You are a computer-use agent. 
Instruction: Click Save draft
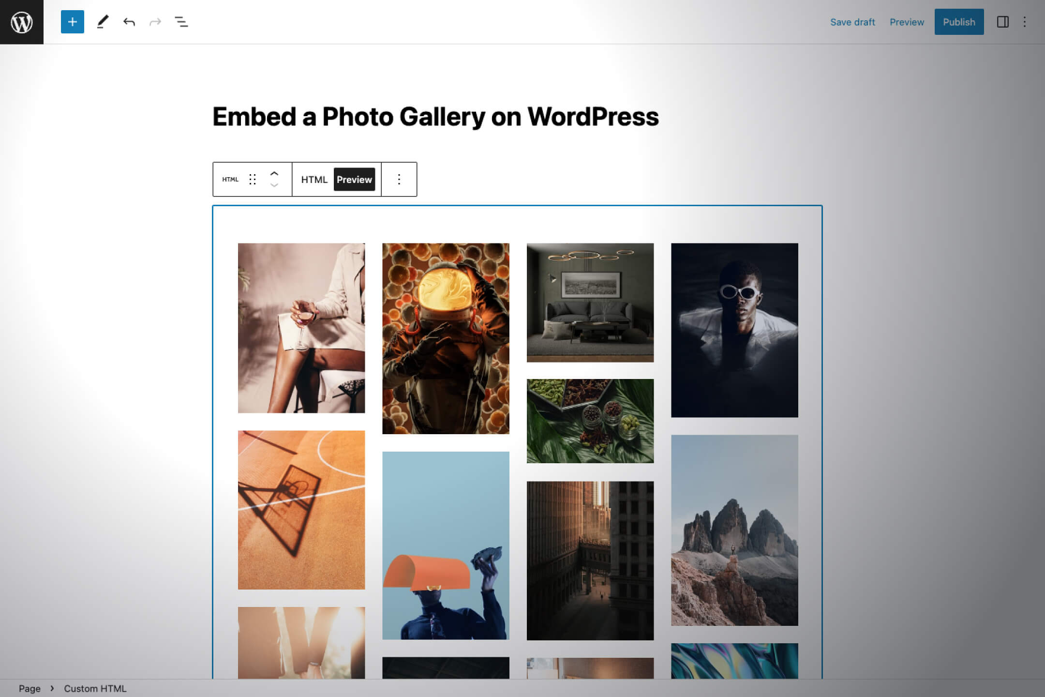coord(852,22)
